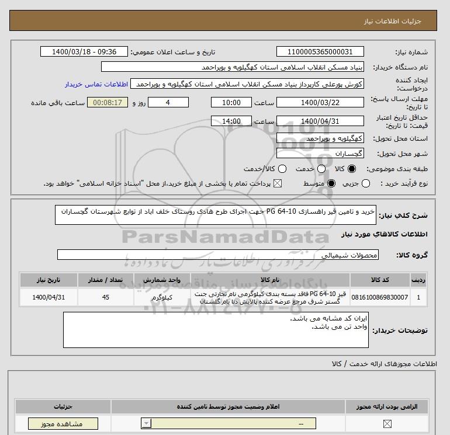Click the اطلاعات مجوزهای ارائه خدمت / کالا heading
450x435 pixels.
pos(385,364)
